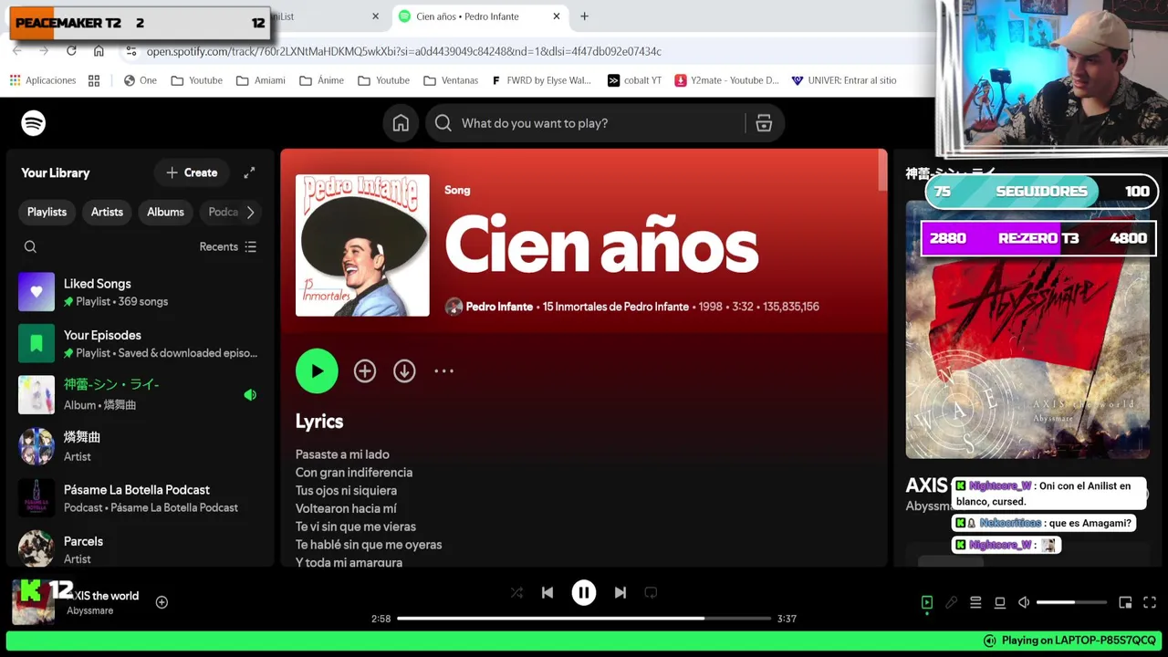Image resolution: width=1168 pixels, height=657 pixels.
Task: Go to the browser home page
Action: tap(99, 51)
